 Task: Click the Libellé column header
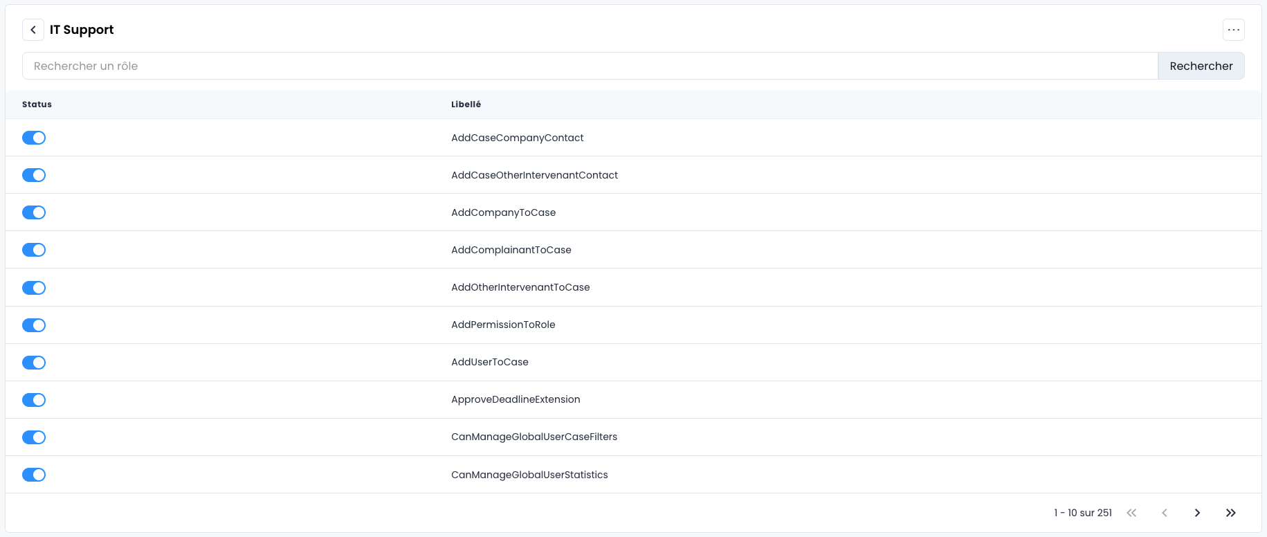point(466,104)
